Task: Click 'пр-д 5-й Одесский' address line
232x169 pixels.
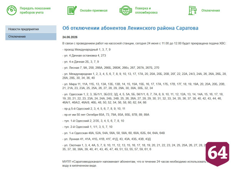Action: (93, 109)
